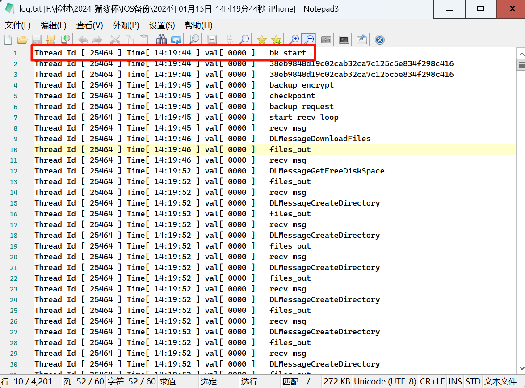Toggle INS insert mode in status bar
Image resolution: width=525 pixels, height=388 pixels.
455,381
